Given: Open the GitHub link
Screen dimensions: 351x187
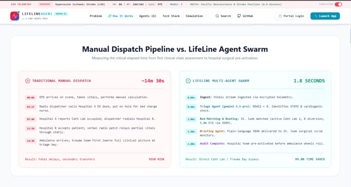Looking at the screenshot, I should 245,16.
